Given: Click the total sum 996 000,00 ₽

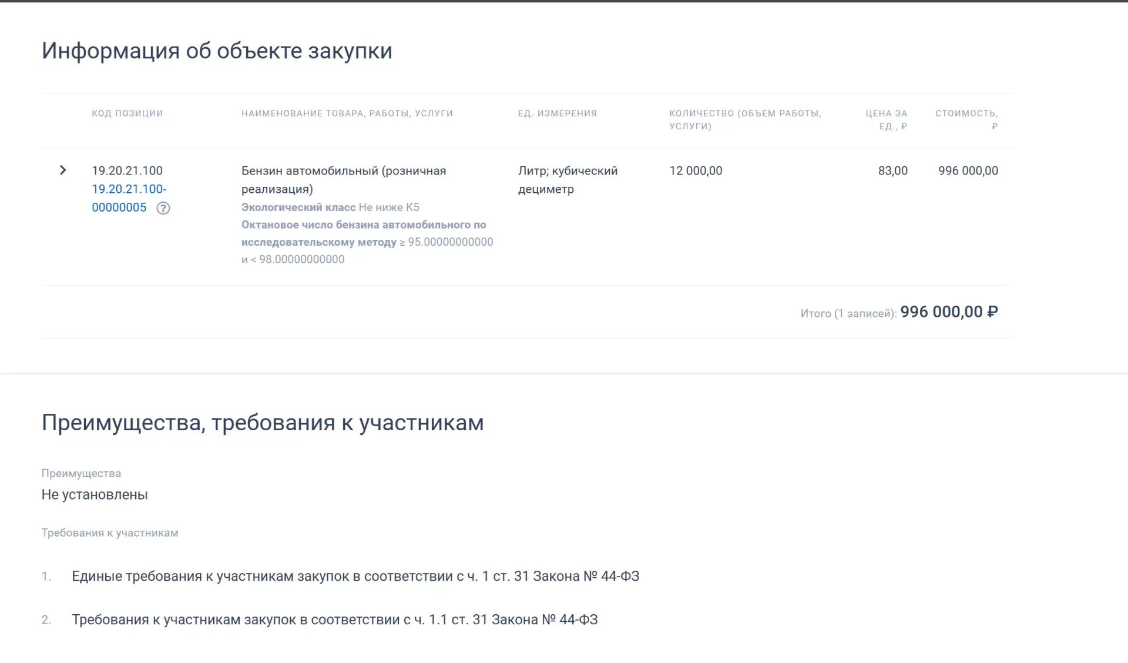Looking at the screenshot, I should click(949, 312).
